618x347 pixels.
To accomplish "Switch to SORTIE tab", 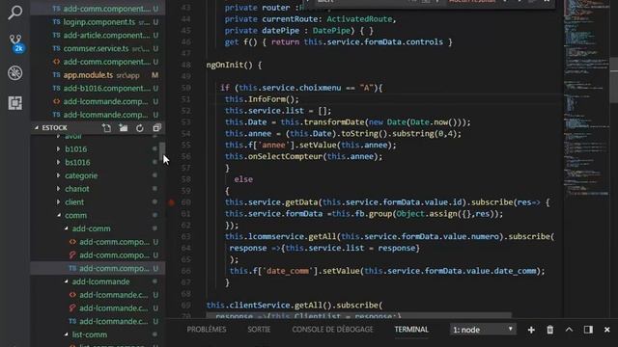I will [259, 330].
